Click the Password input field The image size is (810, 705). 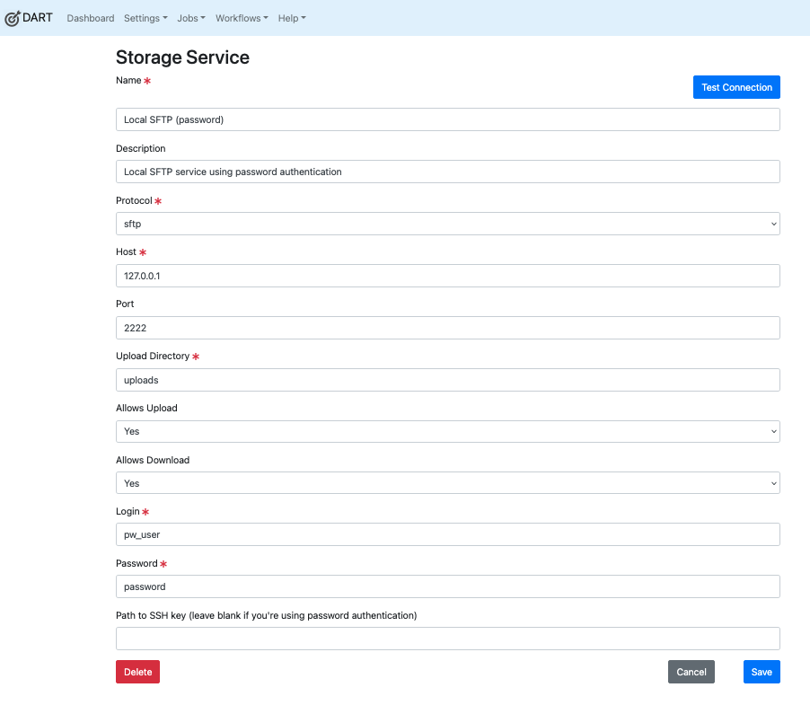(x=446, y=586)
